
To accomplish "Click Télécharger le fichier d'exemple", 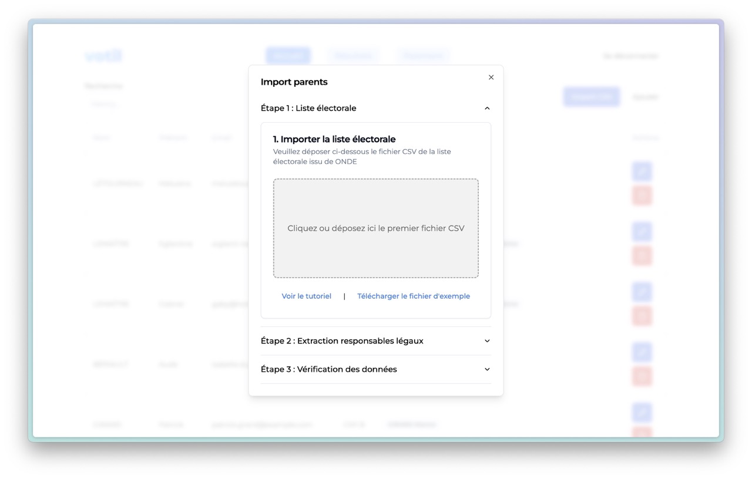I will [x=414, y=296].
